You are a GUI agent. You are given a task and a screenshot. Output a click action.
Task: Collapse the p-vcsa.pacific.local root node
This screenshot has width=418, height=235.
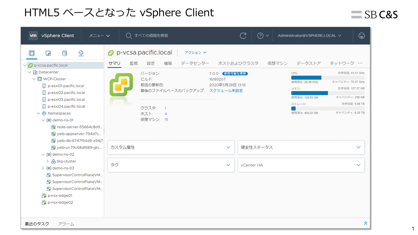(25, 65)
